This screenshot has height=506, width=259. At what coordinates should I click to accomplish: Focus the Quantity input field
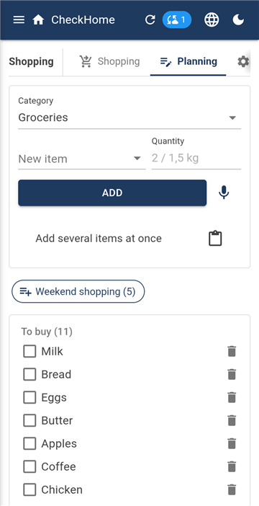point(196,159)
